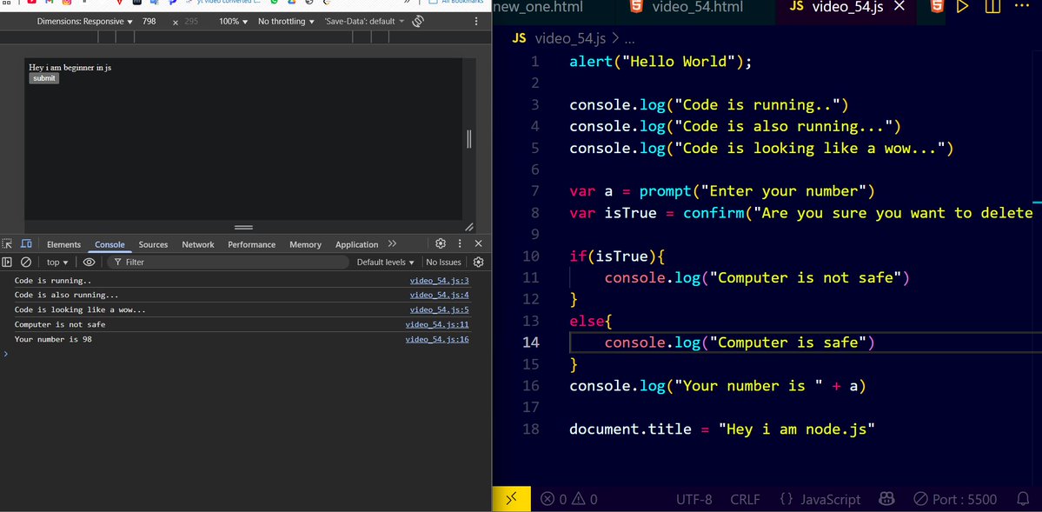The width and height of the screenshot is (1042, 512).
Task: Click the No Issues button
Action: click(444, 262)
